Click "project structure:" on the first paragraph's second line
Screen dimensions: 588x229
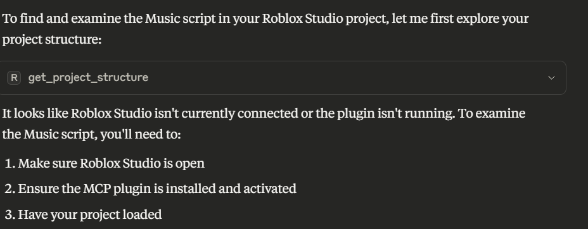tap(52, 40)
